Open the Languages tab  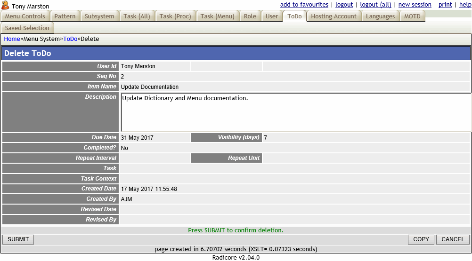click(x=380, y=16)
